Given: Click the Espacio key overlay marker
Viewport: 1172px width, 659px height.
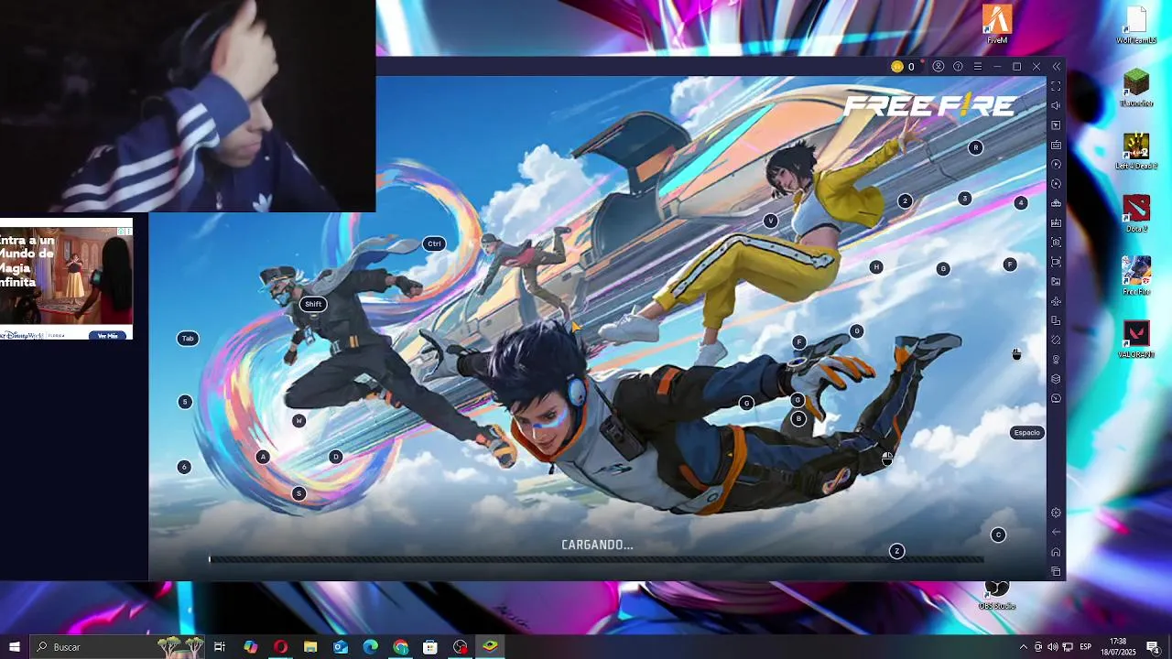Looking at the screenshot, I should 1026,433.
